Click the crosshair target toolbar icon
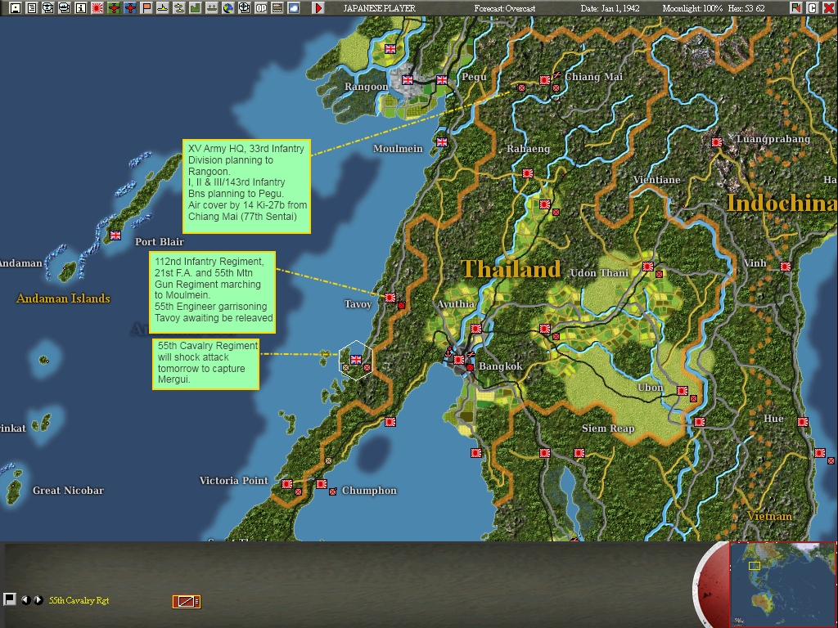The image size is (838, 628). pyautogui.click(x=244, y=8)
